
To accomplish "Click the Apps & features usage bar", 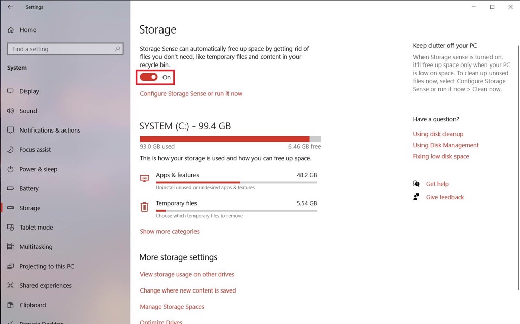I will click(x=237, y=182).
